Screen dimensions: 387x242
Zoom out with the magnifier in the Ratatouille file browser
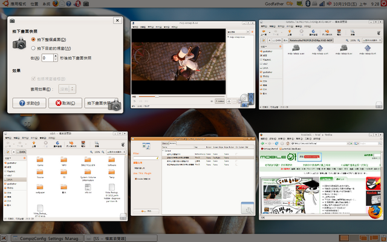(x=347, y=41)
